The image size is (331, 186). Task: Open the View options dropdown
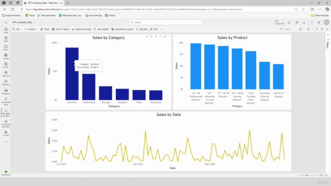click(310, 29)
